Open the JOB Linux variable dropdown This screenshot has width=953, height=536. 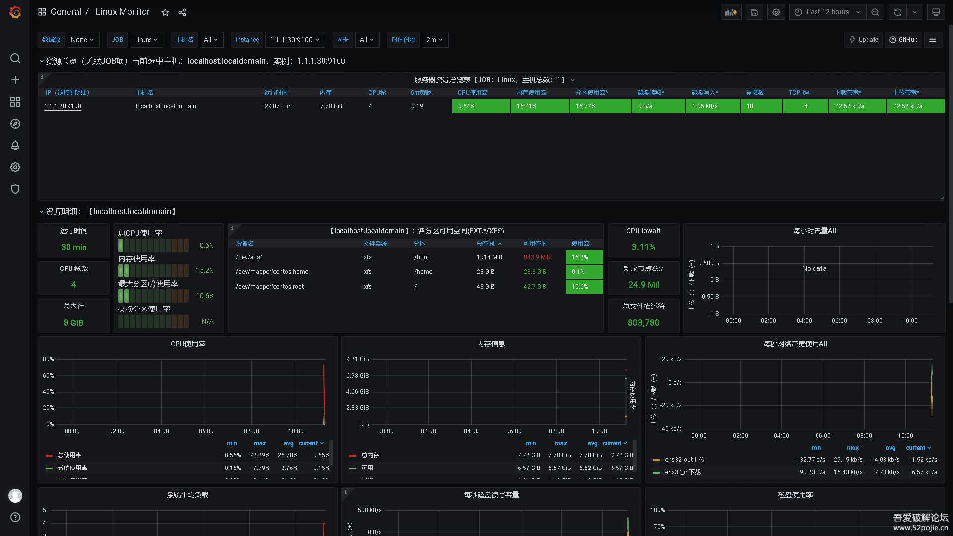pos(145,40)
